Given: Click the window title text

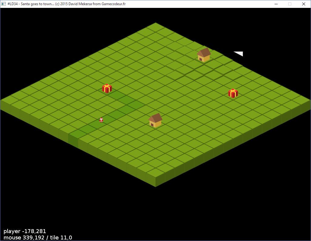Looking at the screenshot, I should (67, 4).
